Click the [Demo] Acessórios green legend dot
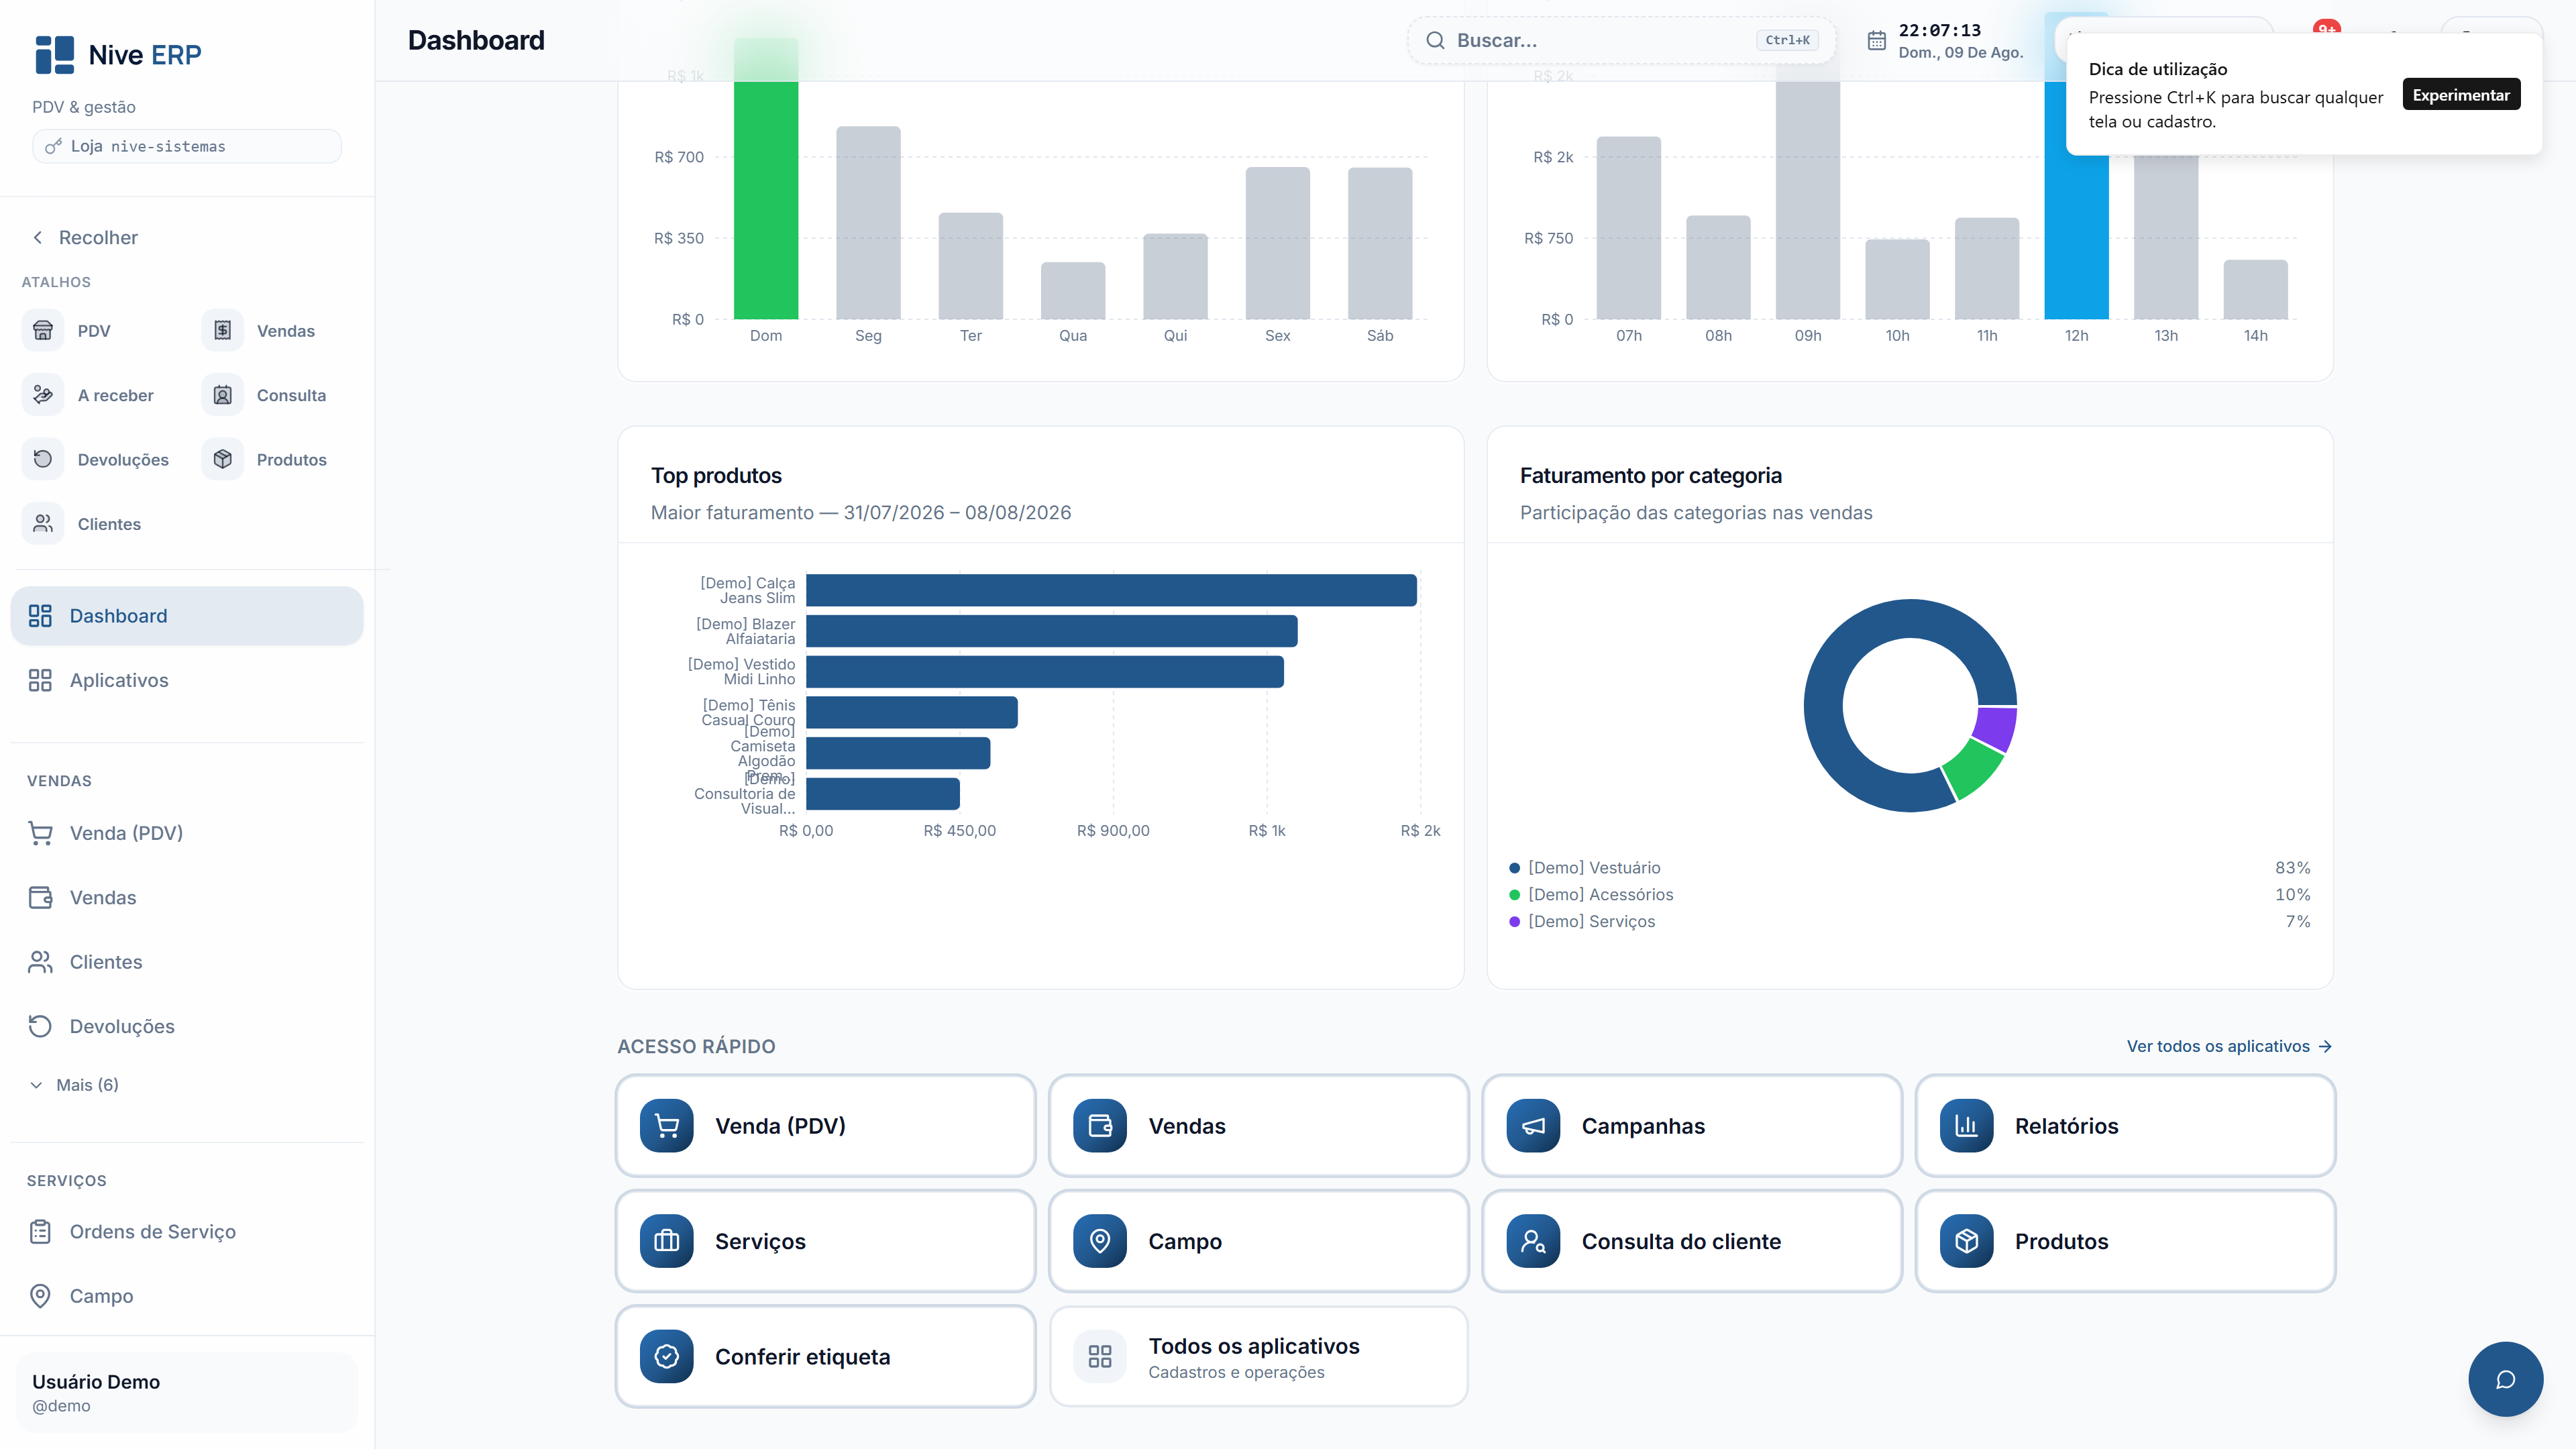This screenshot has width=2576, height=1449. pyautogui.click(x=1515, y=895)
